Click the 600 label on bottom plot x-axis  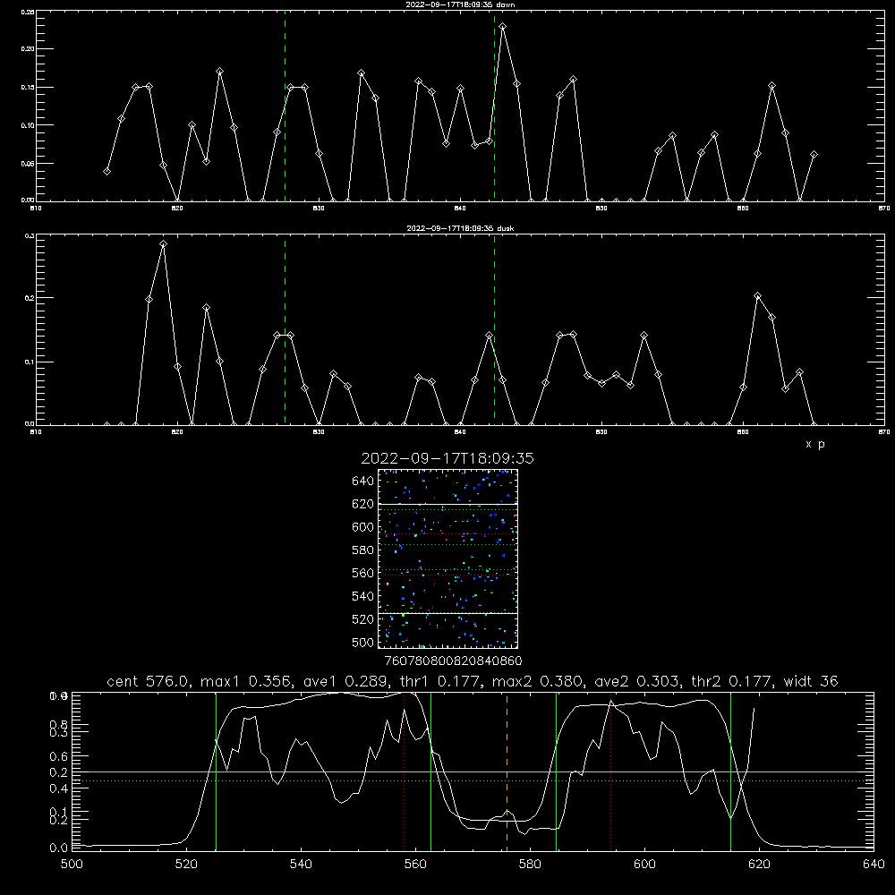click(644, 865)
